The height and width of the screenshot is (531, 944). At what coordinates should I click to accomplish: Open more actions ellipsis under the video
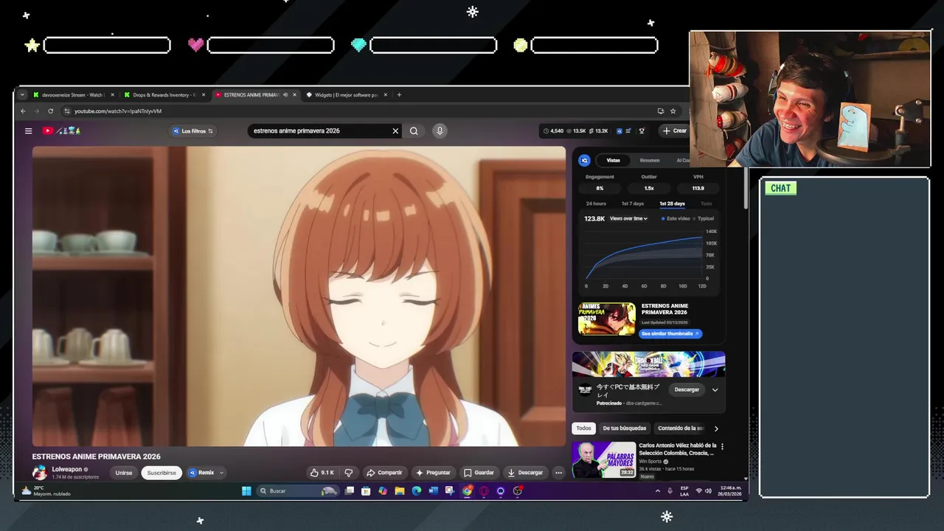[x=558, y=473]
